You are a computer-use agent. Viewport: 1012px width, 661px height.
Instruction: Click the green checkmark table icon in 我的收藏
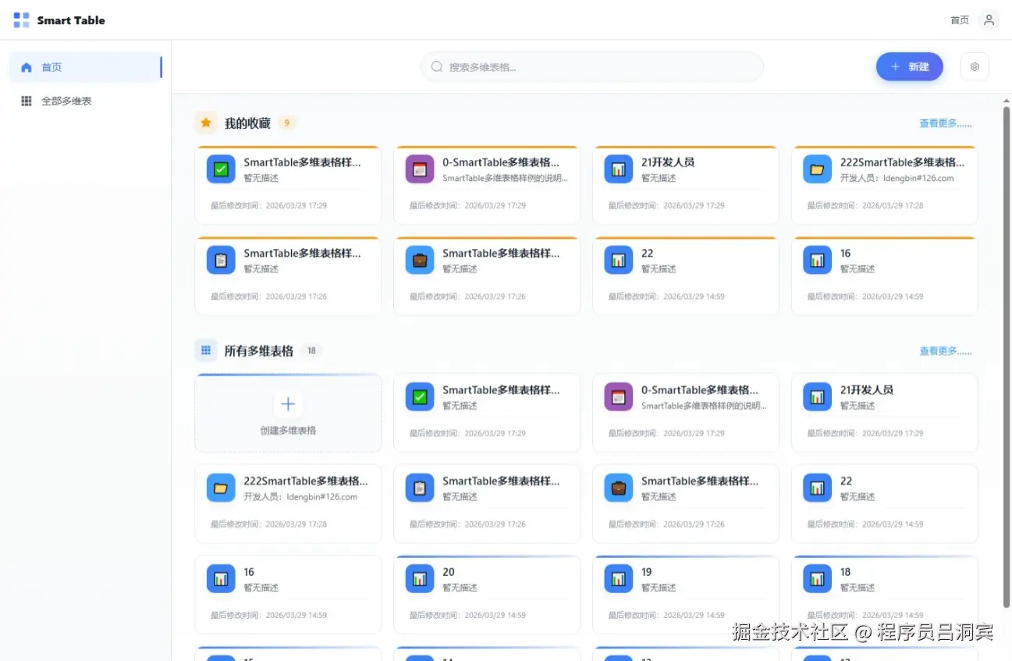point(221,169)
